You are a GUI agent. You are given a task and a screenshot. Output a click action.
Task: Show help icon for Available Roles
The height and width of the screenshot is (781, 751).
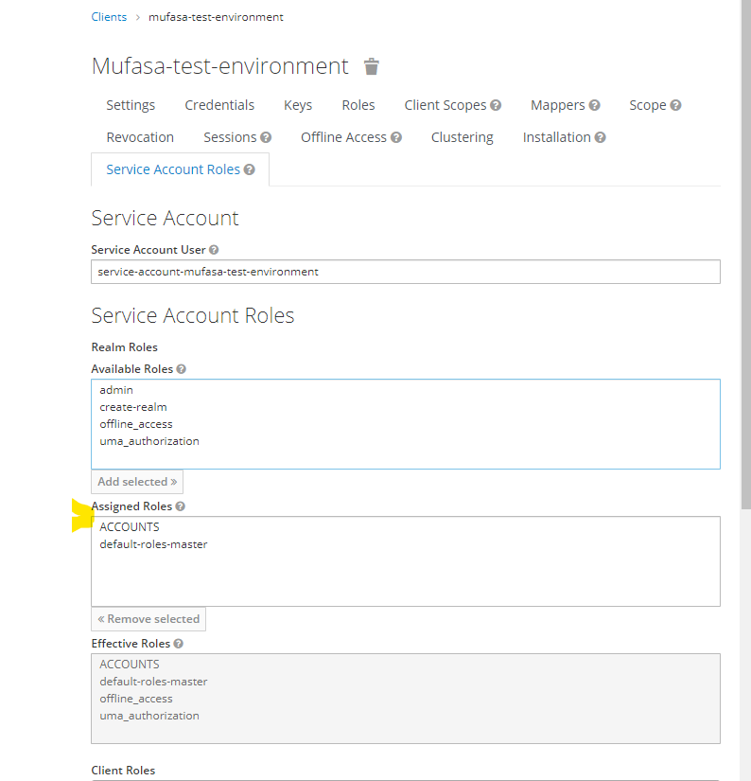pyautogui.click(x=182, y=369)
